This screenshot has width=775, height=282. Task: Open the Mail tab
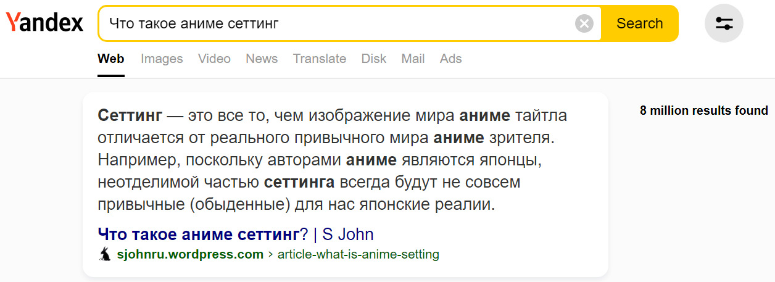click(x=413, y=59)
